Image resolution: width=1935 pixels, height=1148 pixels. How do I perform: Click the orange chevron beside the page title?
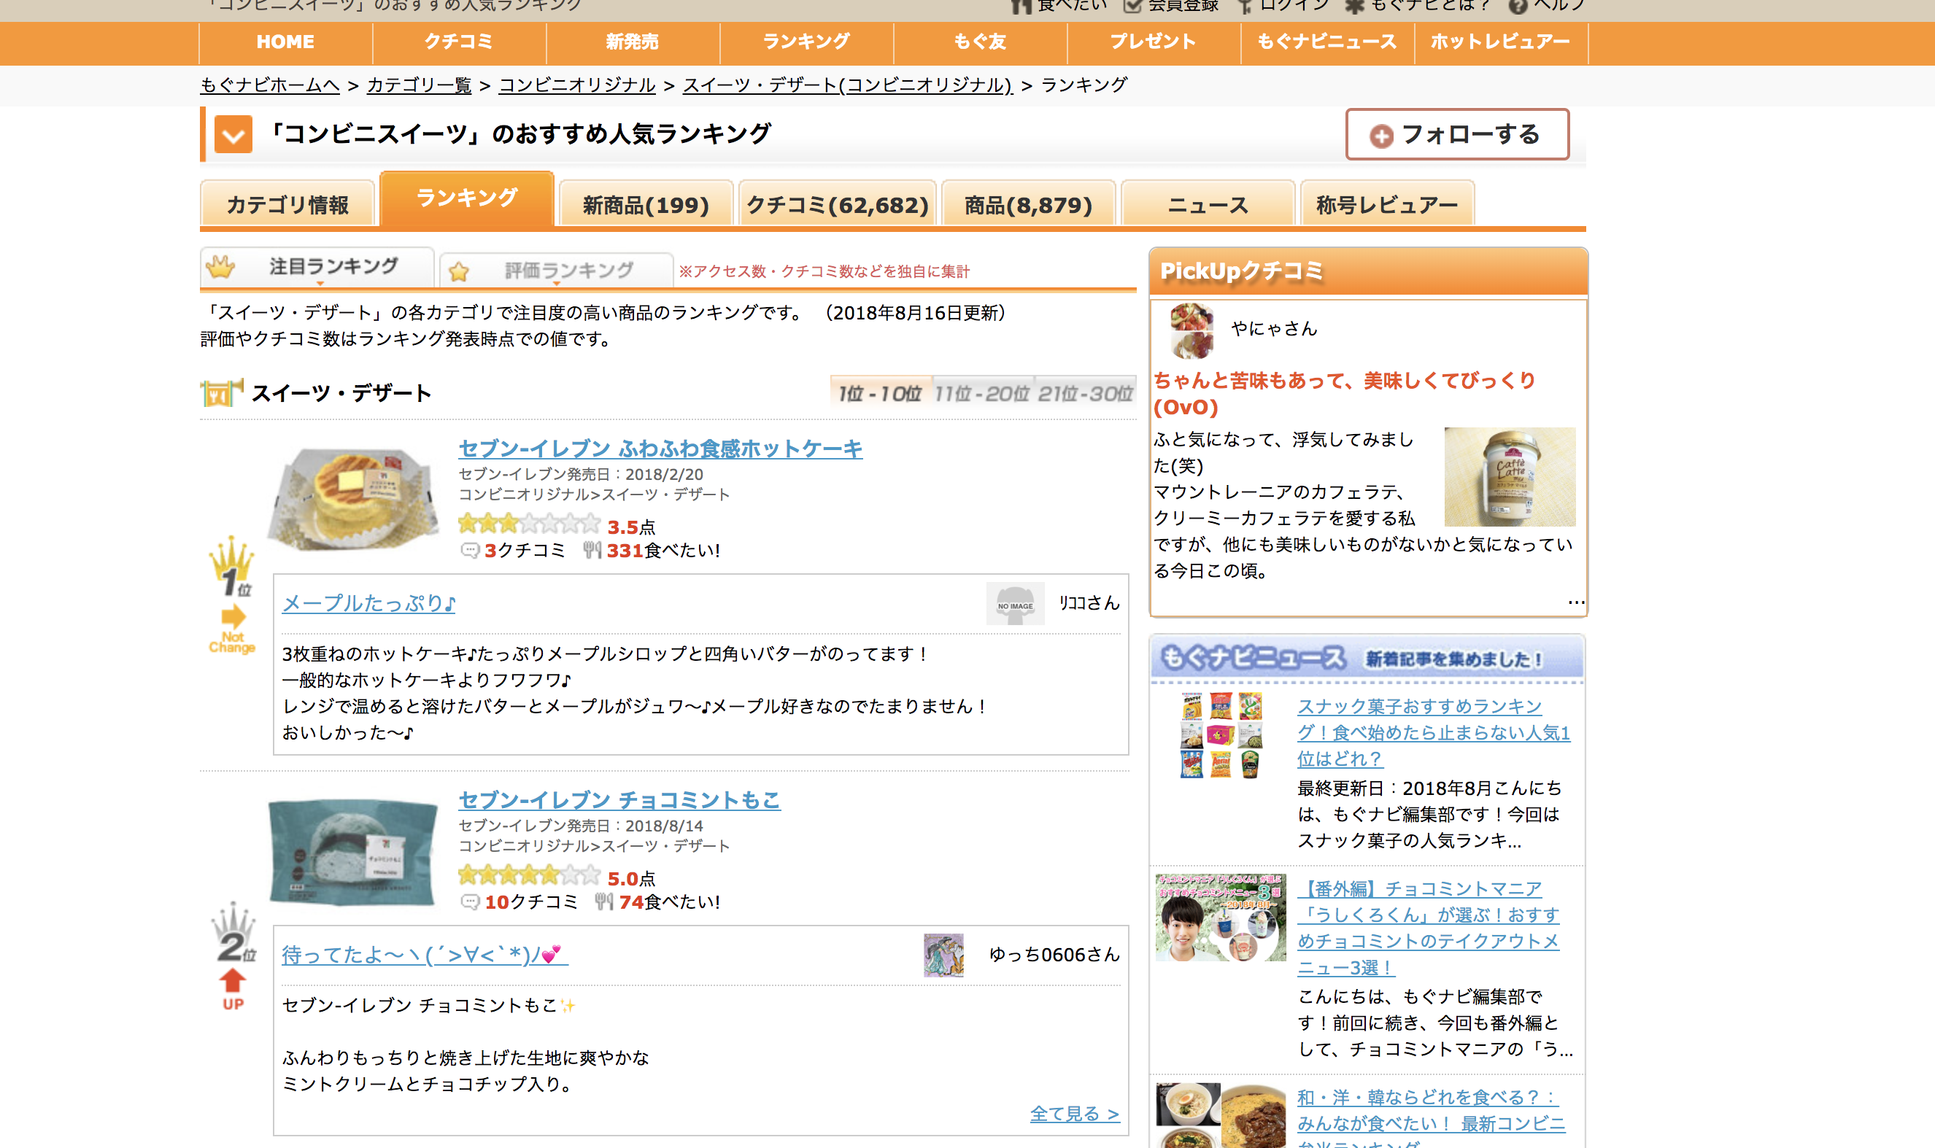(x=233, y=136)
